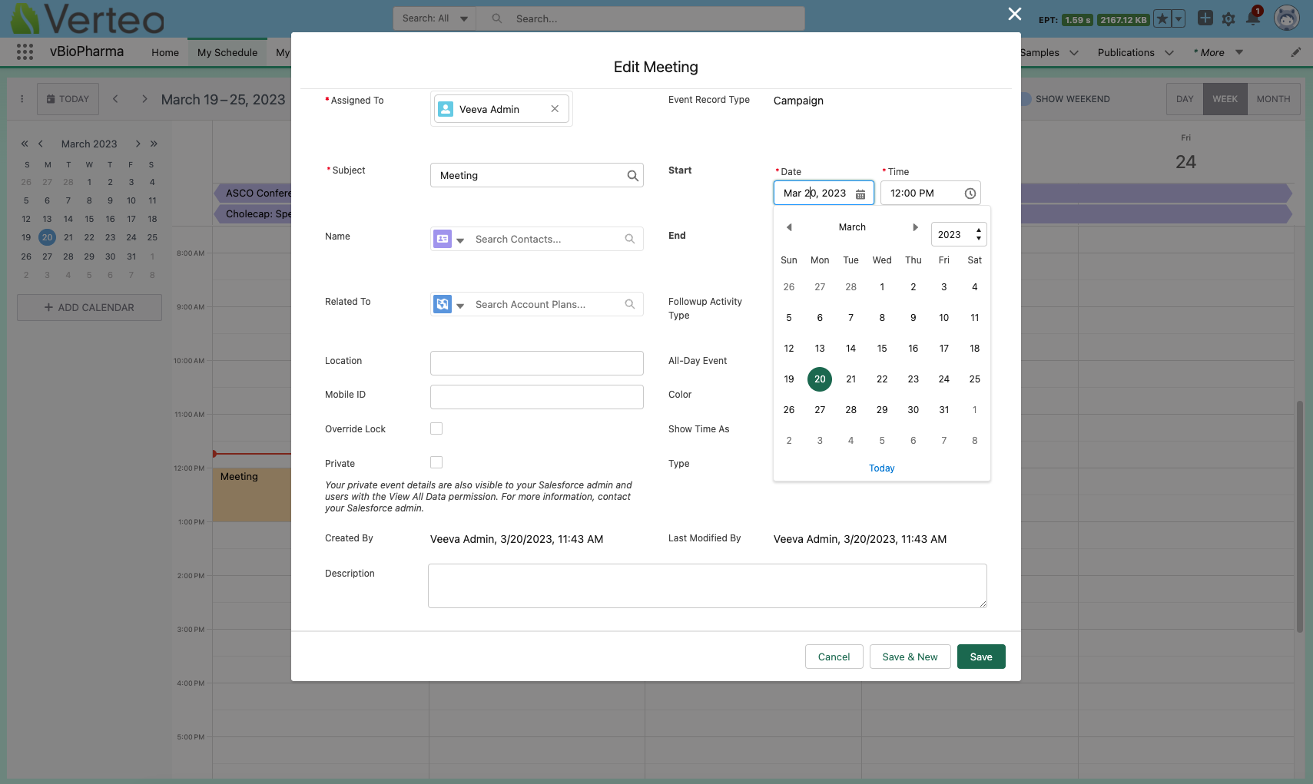Viewport: 1313px width, 784px height.
Task: Open the notifications bell
Action: pyautogui.click(x=1252, y=18)
